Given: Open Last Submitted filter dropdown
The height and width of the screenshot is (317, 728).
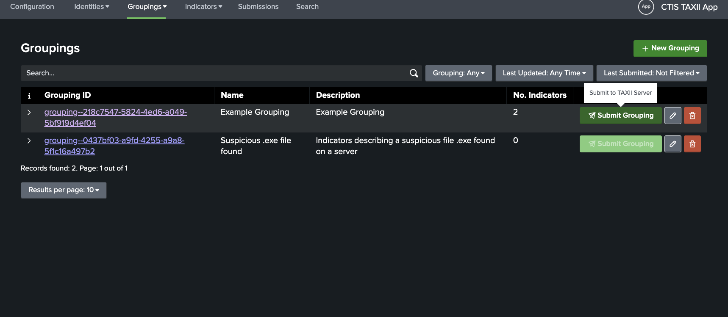Looking at the screenshot, I should 651,73.
